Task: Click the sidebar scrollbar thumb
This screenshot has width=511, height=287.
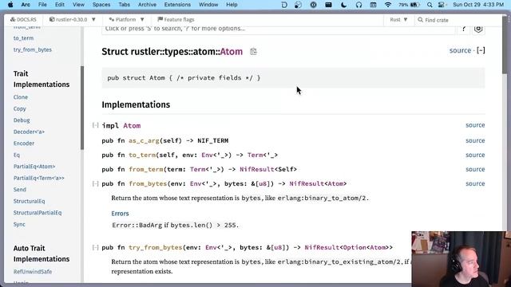Action: click(x=82, y=108)
